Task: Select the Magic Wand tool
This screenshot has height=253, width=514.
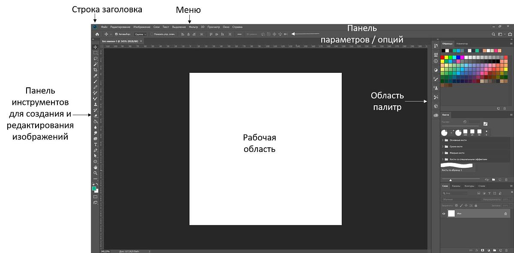Action: pyautogui.click(x=95, y=64)
